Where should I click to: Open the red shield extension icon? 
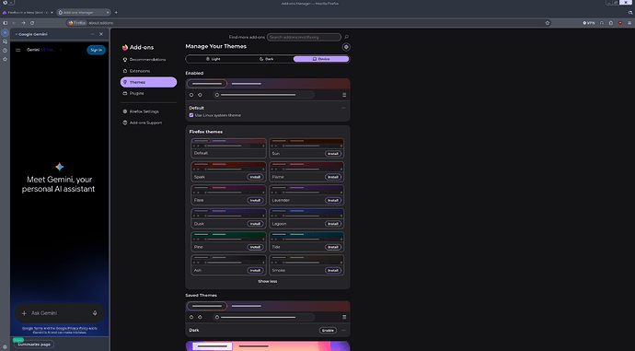620,23
